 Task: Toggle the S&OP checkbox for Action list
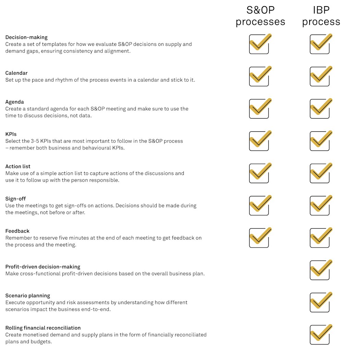(259, 173)
